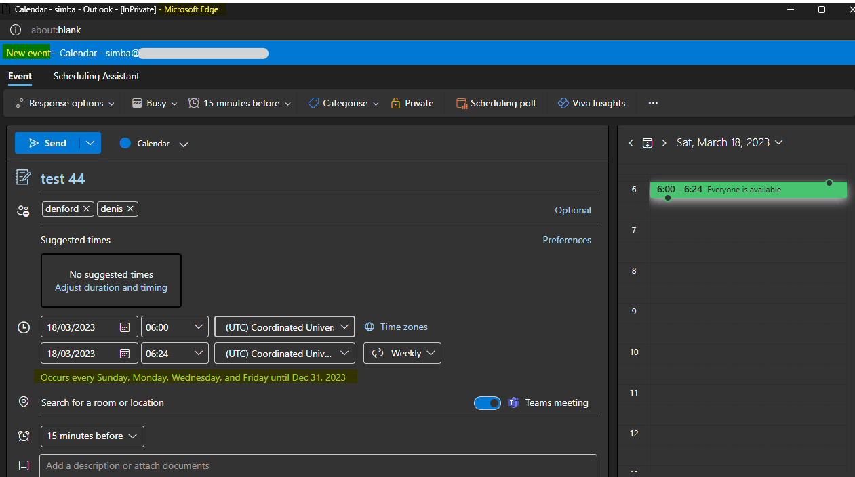Click the clock icon beside the dates
The width and height of the screenshot is (855, 477).
(24, 327)
